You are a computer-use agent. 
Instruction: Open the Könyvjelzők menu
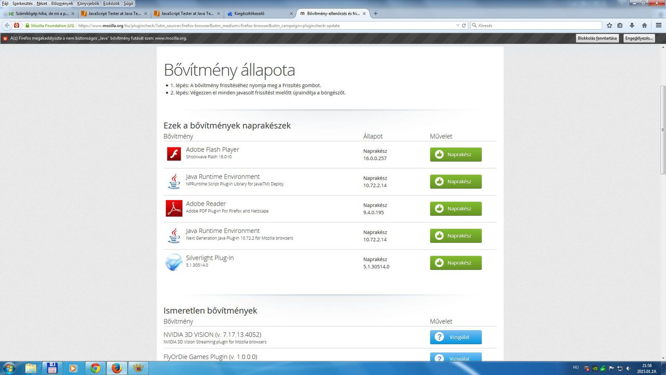(88, 3)
